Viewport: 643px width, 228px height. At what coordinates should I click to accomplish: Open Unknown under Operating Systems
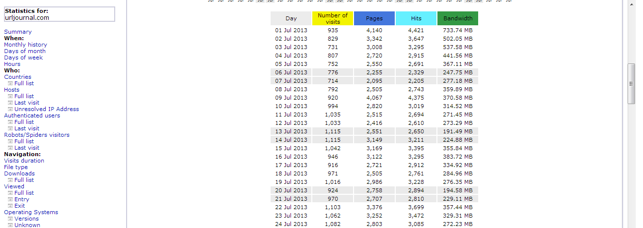click(27, 225)
